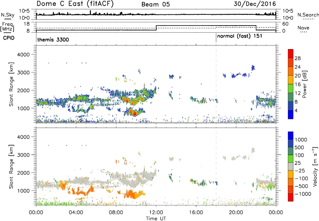This screenshot has width=319, height=221.
Task: Click the "100" value on the velocity scale
Action: [299, 155]
